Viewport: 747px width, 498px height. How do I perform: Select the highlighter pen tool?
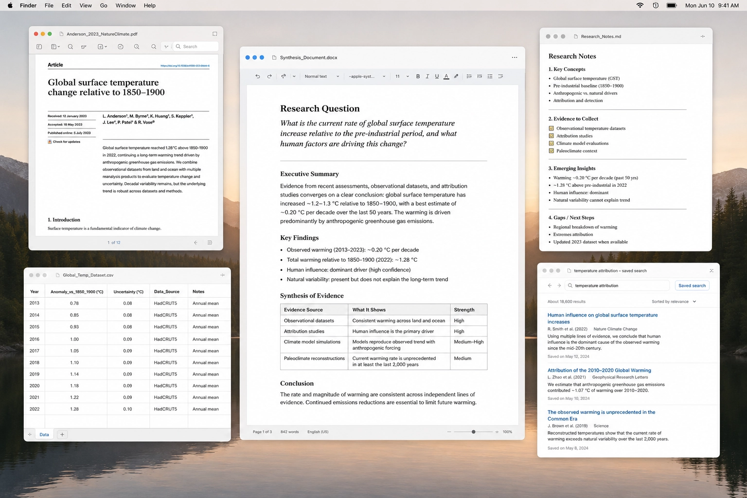(x=456, y=76)
